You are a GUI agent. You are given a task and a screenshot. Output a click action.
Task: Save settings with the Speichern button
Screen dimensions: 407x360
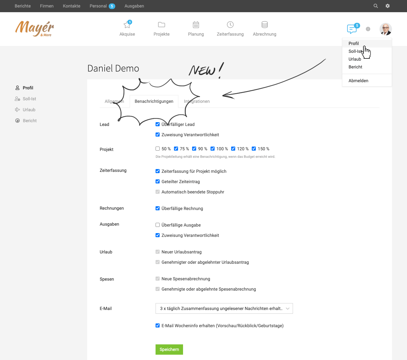click(x=169, y=349)
